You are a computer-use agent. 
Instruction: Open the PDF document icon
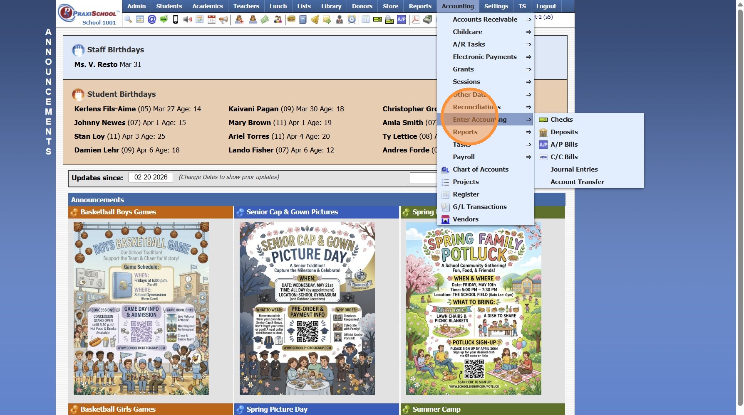(415, 19)
